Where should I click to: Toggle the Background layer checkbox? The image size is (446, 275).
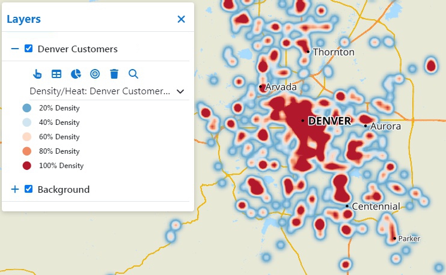[28, 189]
